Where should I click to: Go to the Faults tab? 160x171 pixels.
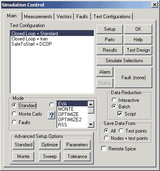(82, 17)
